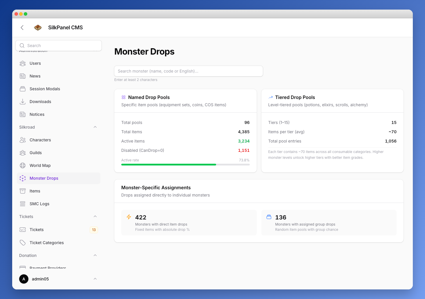
Task: Click the Users sidebar icon
Action: [x=23, y=63]
